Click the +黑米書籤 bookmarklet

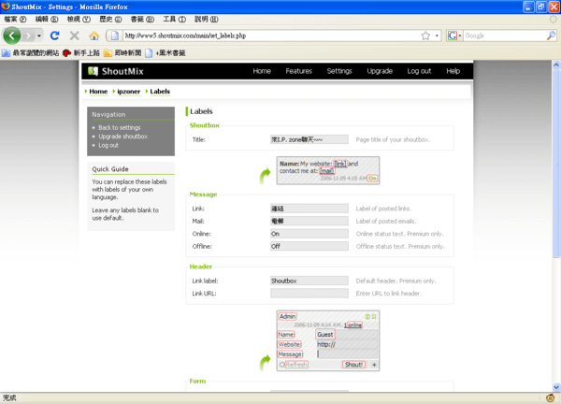[165, 53]
